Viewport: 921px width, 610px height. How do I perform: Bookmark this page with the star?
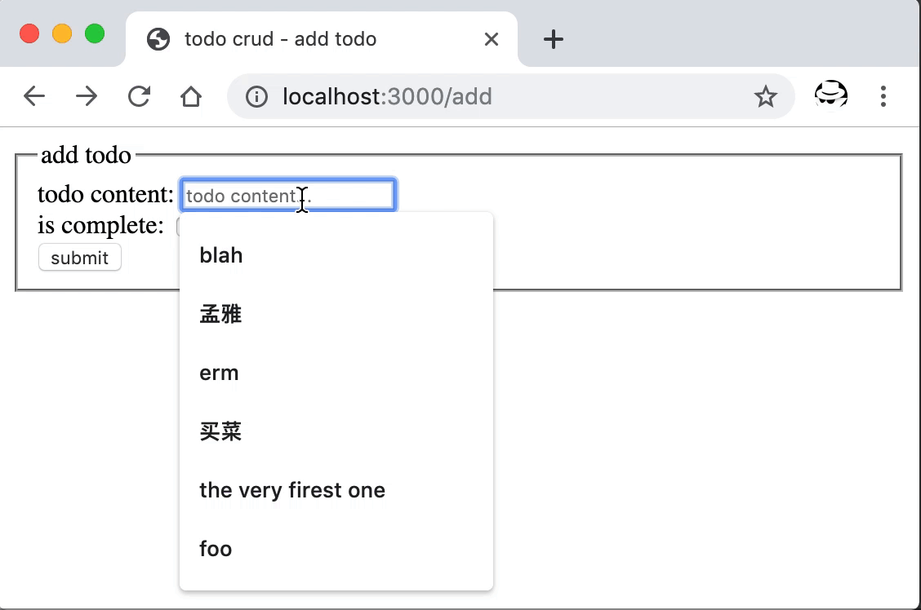pyautogui.click(x=765, y=97)
